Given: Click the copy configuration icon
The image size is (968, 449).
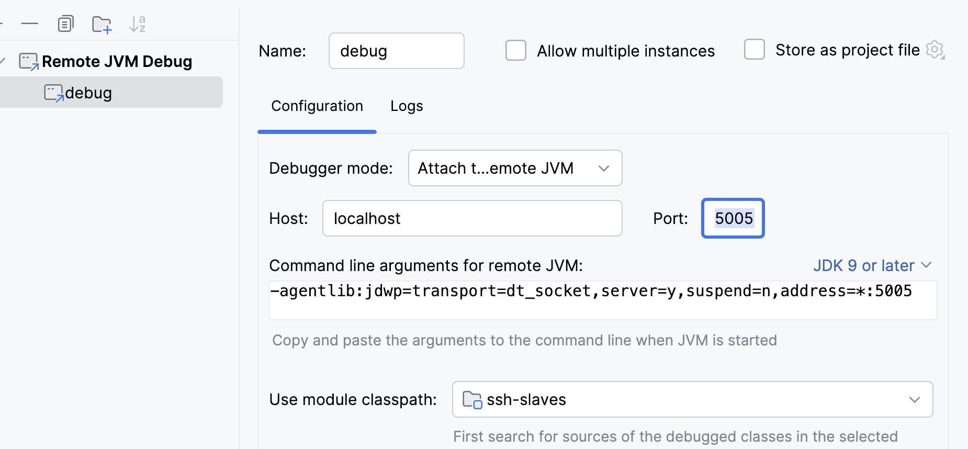Looking at the screenshot, I should click(65, 24).
